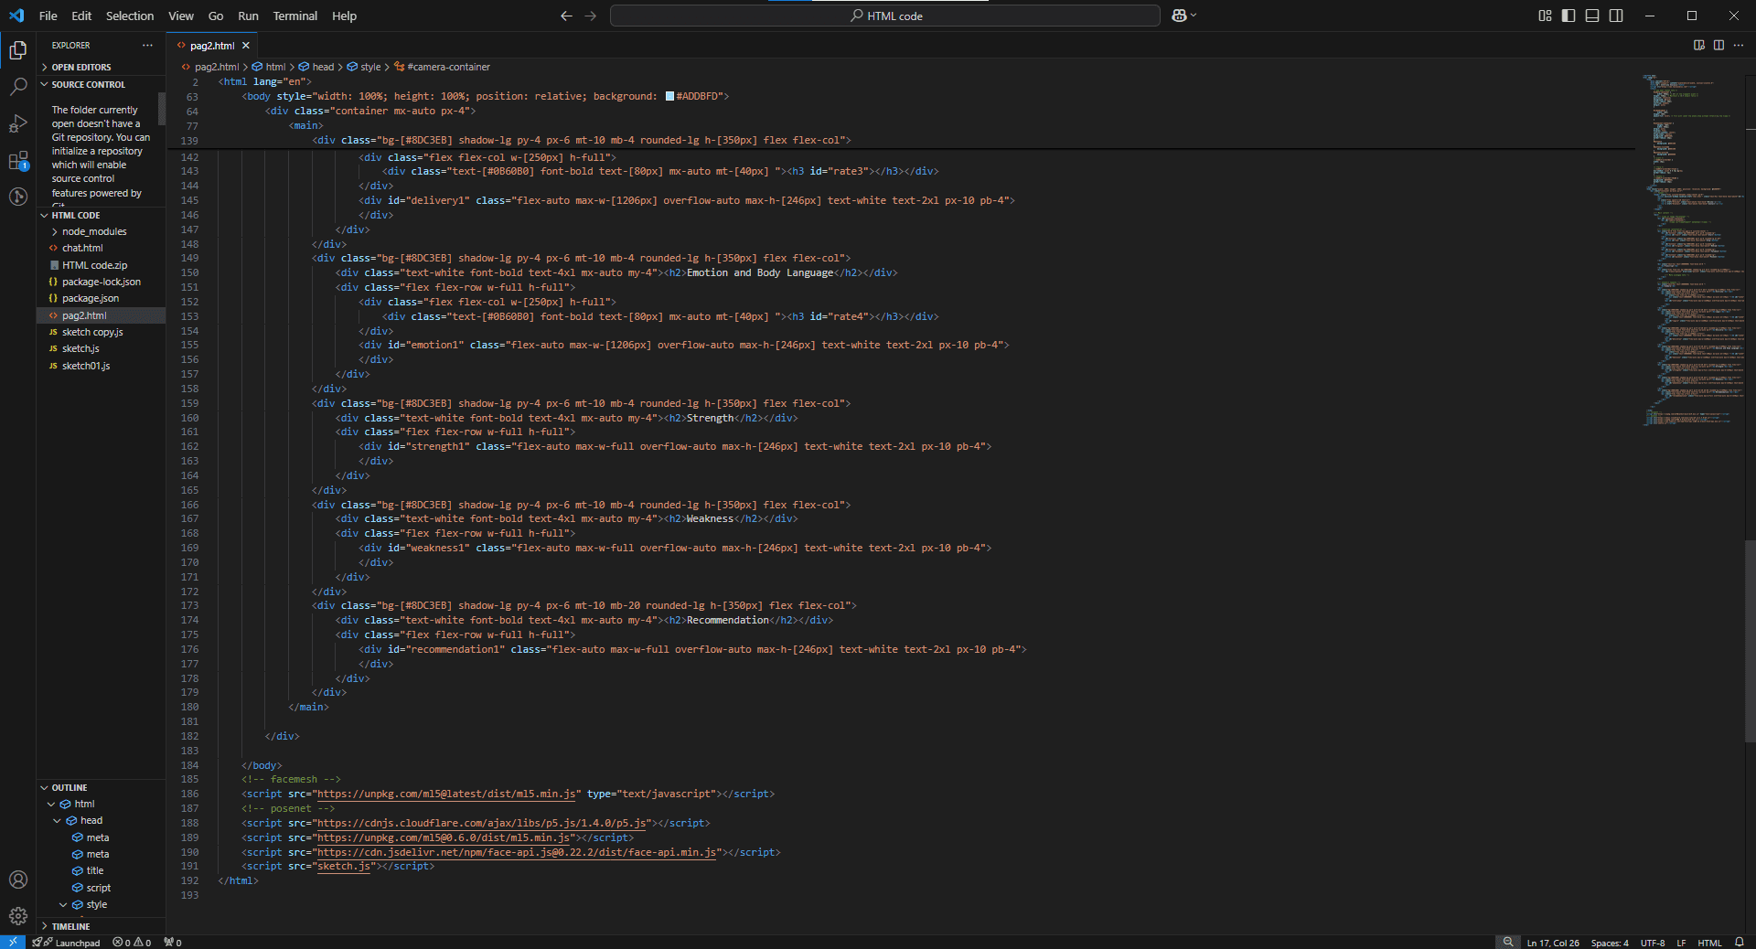This screenshot has height=949, width=1756.
Task: Open Run and Debug view
Action: (17, 123)
